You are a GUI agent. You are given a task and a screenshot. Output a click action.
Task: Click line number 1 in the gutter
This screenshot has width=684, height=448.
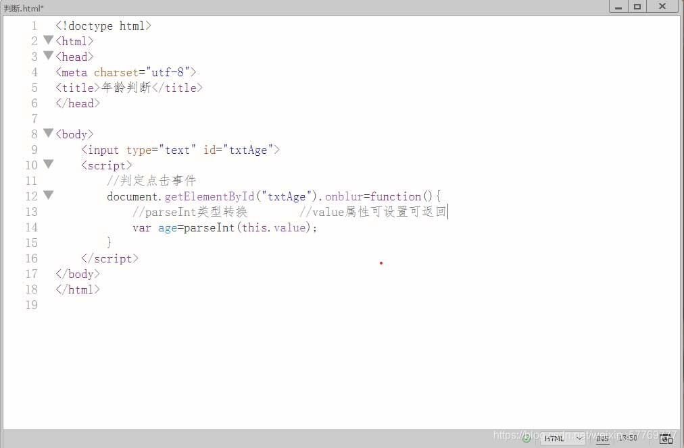[34, 26]
